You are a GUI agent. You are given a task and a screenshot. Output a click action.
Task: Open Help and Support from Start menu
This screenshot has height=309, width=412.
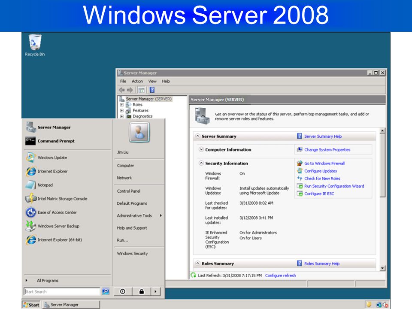[132, 228]
